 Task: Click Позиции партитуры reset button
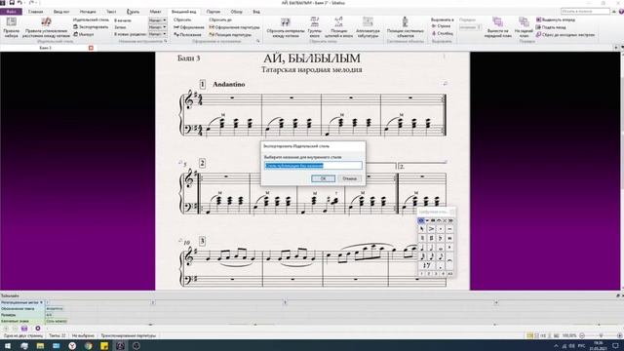230,35
